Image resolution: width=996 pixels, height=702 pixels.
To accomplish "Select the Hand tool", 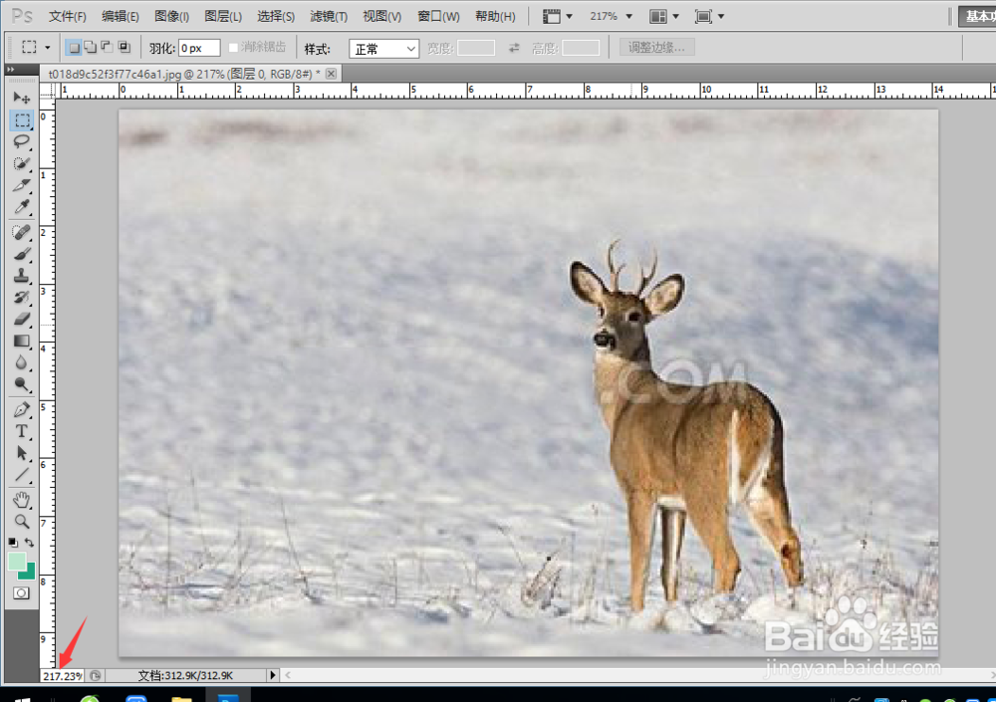I will pyautogui.click(x=22, y=500).
